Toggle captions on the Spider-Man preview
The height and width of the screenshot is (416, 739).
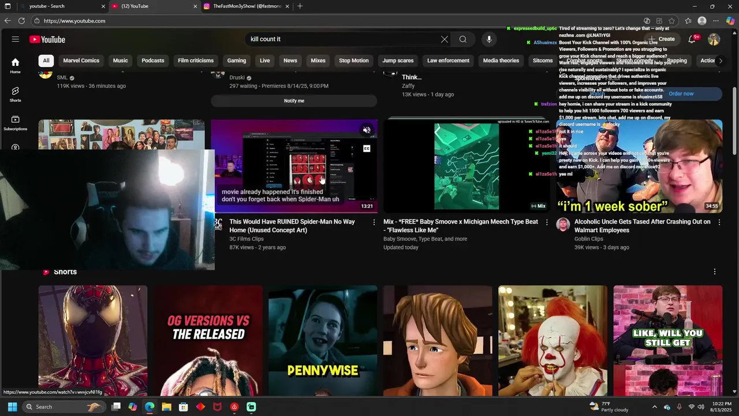point(367,148)
